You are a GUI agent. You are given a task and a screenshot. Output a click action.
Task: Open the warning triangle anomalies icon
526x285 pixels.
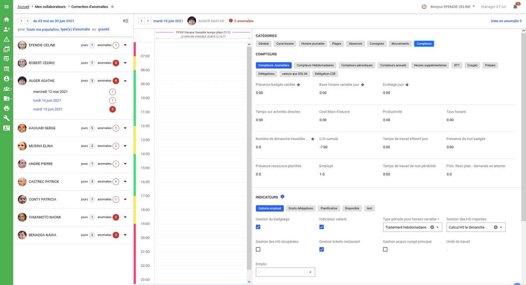click(x=6, y=39)
